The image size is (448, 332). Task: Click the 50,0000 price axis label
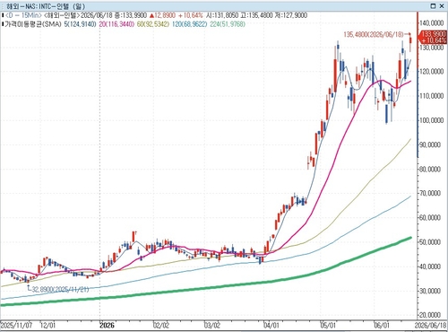430,242
